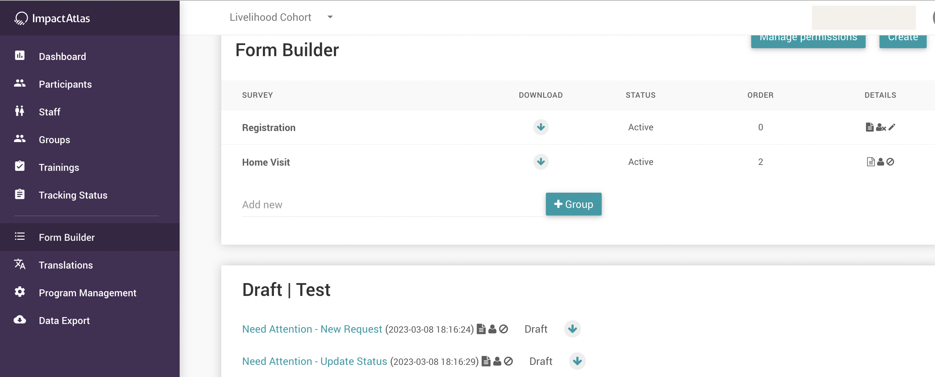Click the ban icon next to Need Attention - Update Status
The width and height of the screenshot is (935, 377).
[x=508, y=361]
